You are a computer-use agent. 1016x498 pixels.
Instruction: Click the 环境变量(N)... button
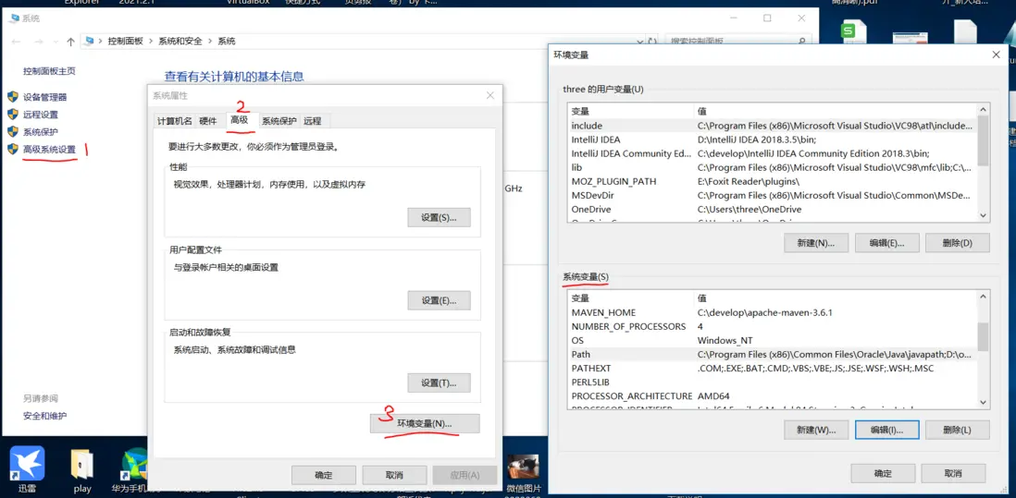[x=425, y=423]
